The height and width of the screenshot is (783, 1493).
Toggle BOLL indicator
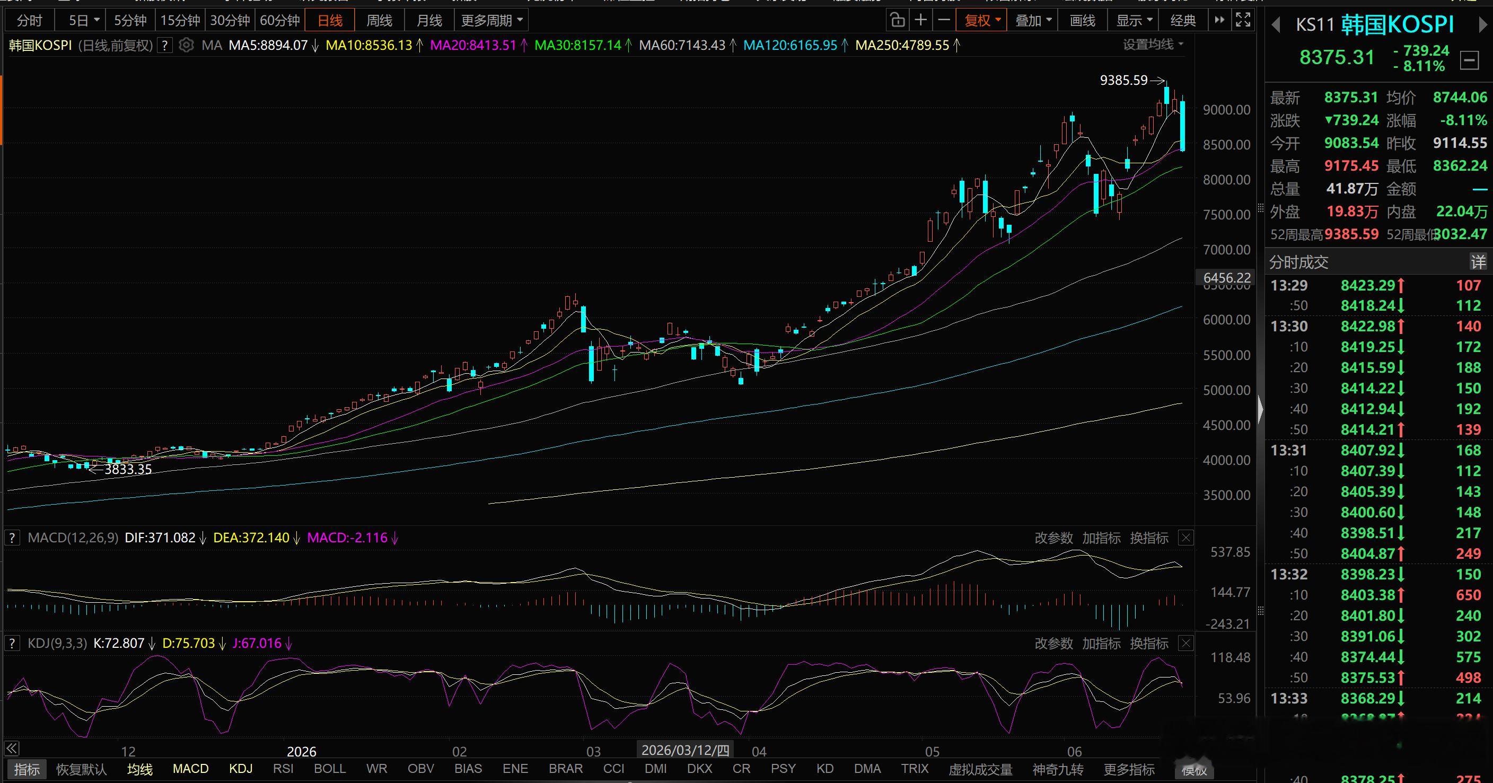tap(330, 769)
